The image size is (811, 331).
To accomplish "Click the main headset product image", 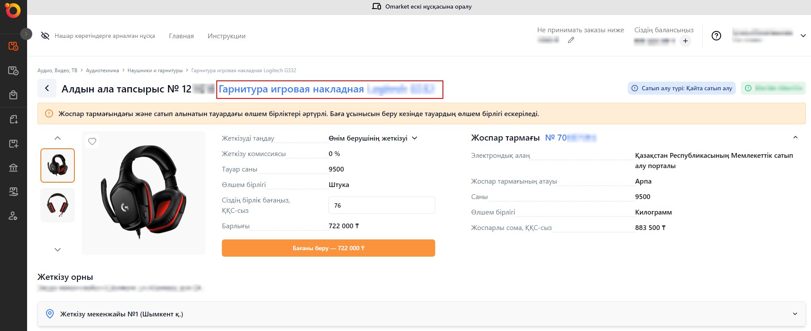I will (144, 193).
